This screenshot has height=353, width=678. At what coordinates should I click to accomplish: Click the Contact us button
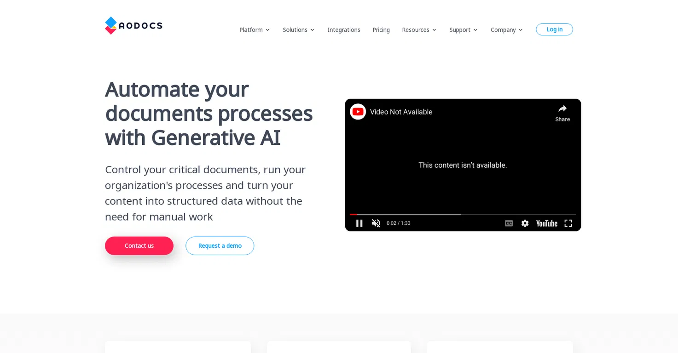[139, 246]
